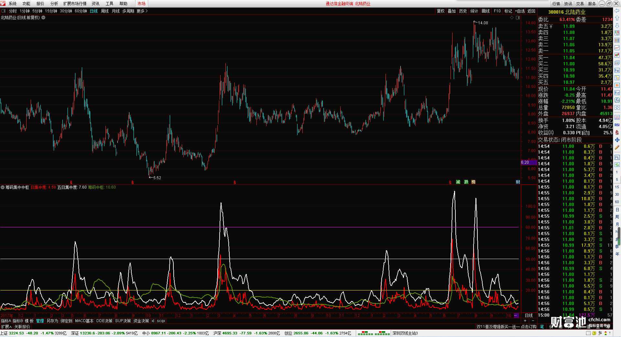Click the 行情 button in title bar
This screenshot has width=621, height=337.
556,4
